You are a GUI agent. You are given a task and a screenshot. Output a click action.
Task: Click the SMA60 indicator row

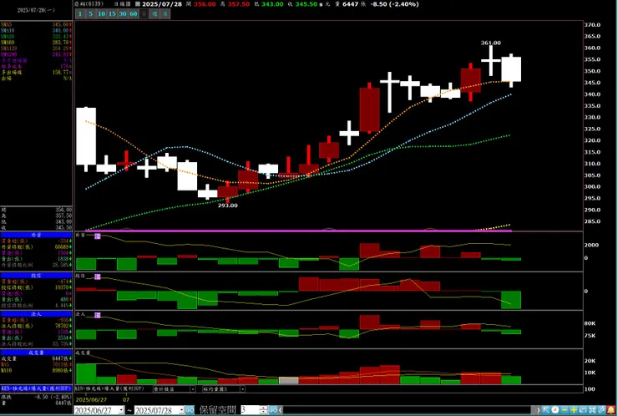pyautogui.click(x=36, y=43)
